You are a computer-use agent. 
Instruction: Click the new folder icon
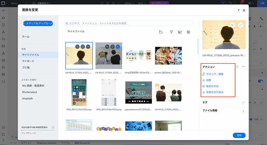160,32
